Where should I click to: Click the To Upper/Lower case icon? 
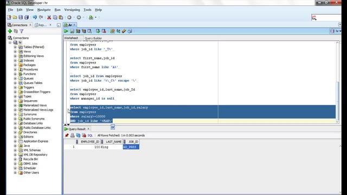coord(118,31)
